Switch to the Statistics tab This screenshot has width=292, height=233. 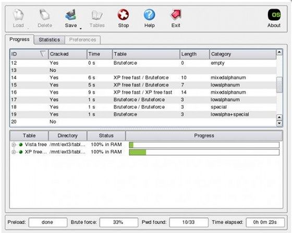pyautogui.click(x=50, y=40)
